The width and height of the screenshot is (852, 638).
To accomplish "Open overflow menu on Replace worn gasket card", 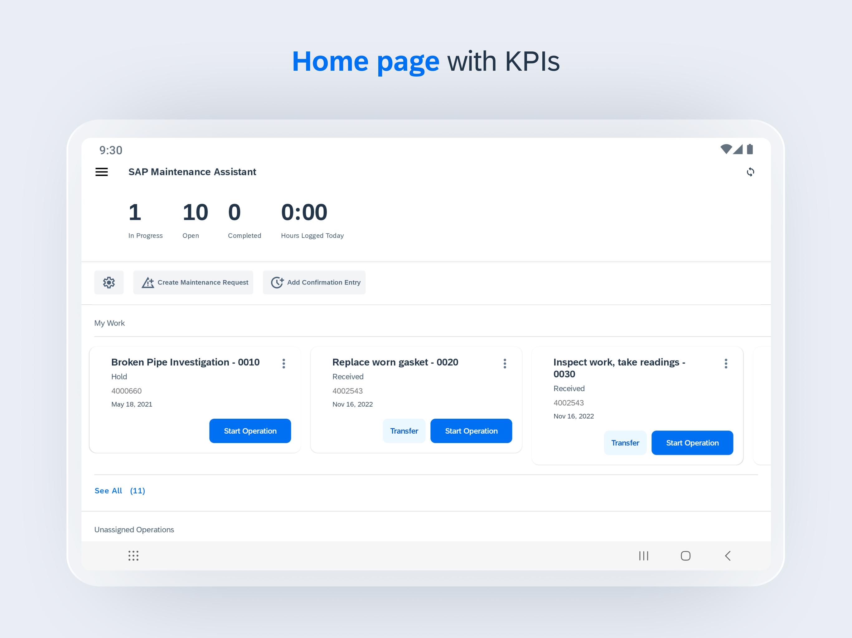I will click(505, 364).
